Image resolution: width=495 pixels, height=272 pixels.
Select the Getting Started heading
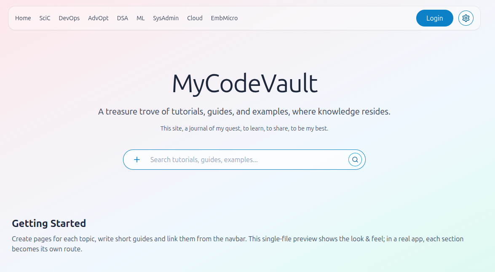pos(49,224)
